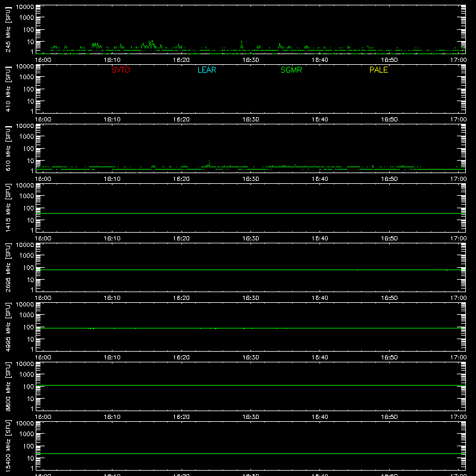Image resolution: width=476 pixels, height=476 pixels.
Task: Click the 16:20 time label below the 8800 MHz plot
Action: [181, 417]
